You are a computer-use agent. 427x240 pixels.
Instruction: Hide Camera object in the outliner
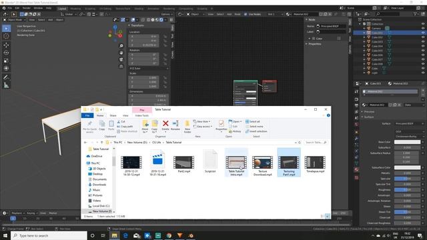pyautogui.click(x=423, y=28)
